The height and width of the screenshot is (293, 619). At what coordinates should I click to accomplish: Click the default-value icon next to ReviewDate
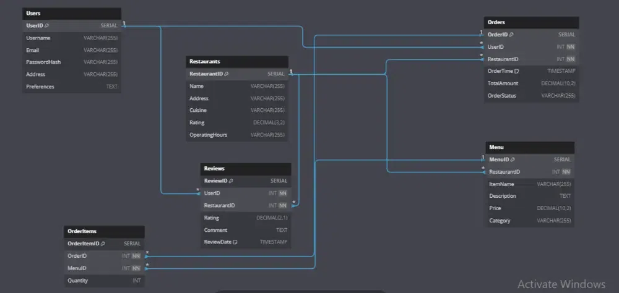[235, 242]
